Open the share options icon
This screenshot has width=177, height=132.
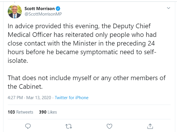[x=150, y=126]
